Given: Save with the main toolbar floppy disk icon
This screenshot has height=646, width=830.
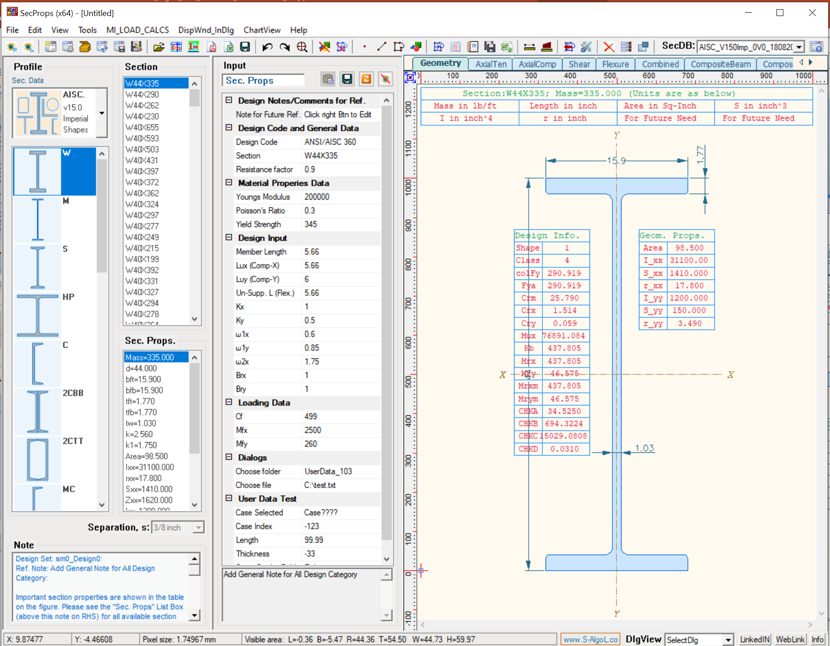Looking at the screenshot, I should tap(245, 47).
